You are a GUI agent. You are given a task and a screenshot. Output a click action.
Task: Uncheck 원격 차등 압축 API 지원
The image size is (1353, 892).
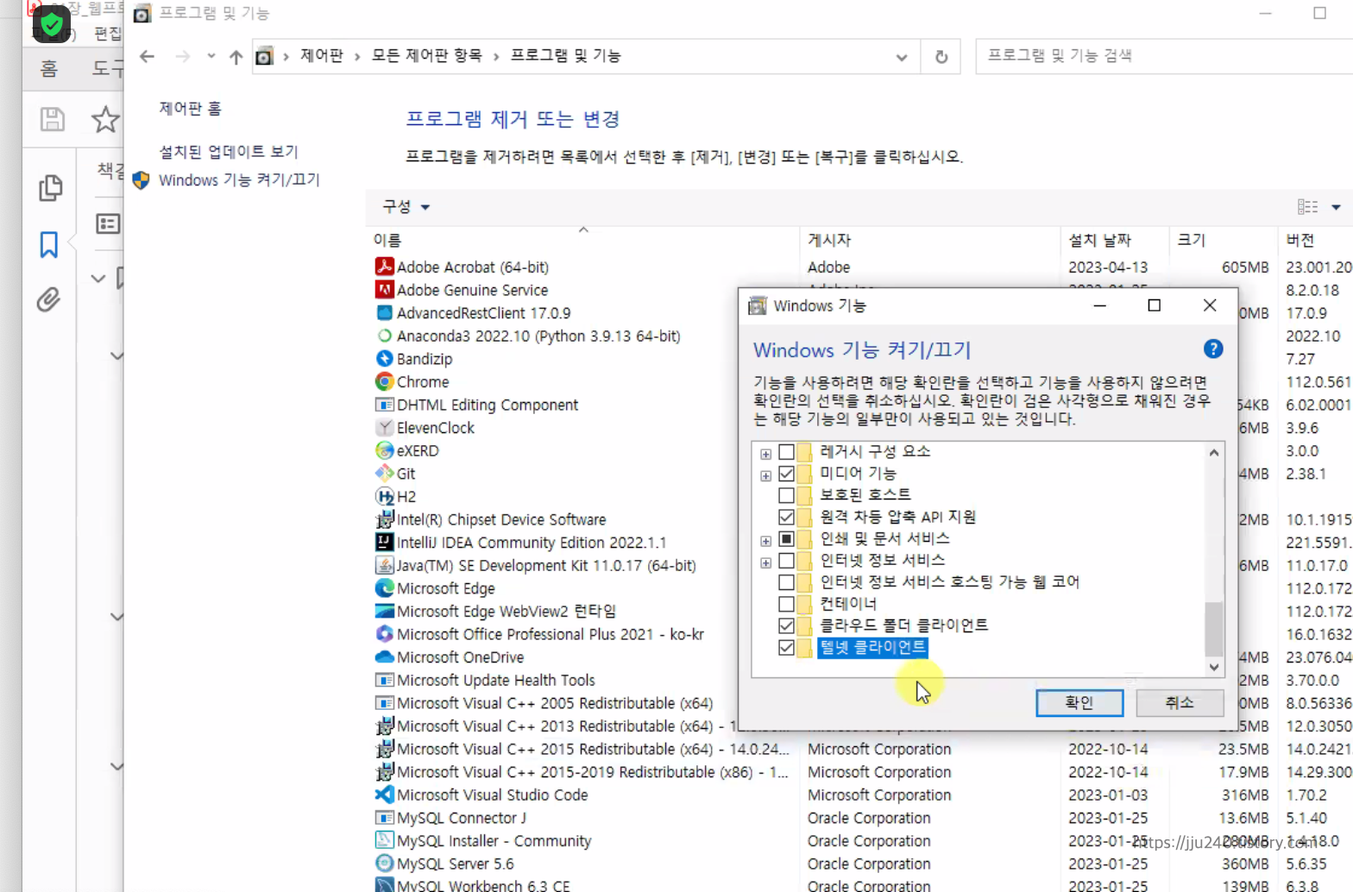786,517
